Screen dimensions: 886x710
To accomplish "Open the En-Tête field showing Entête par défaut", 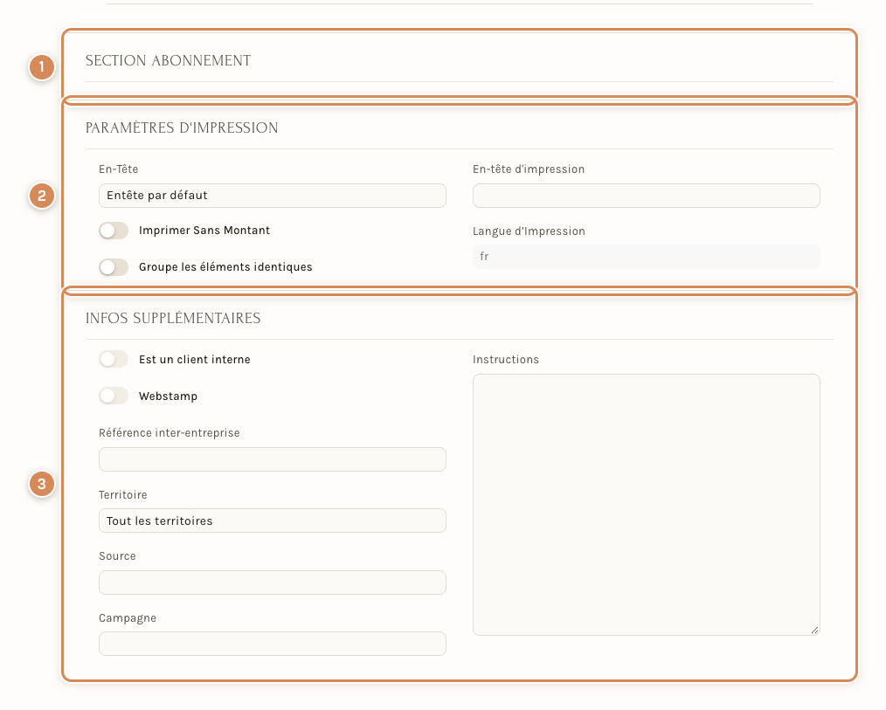I will click(273, 196).
